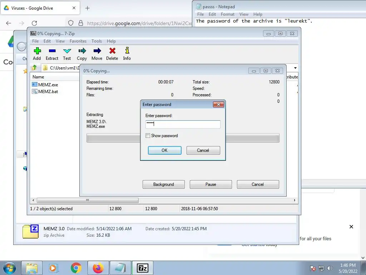This screenshot has height=275, width=366.
Task: Expand the 7-Zip path dropdown arrow
Action: pos(295,68)
